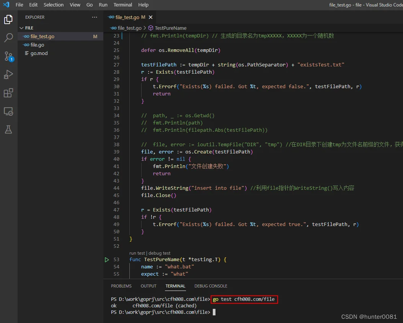This screenshot has width=403, height=323.
Task: Open go.mod from Explorer tree
Action: pyautogui.click(x=60, y=53)
